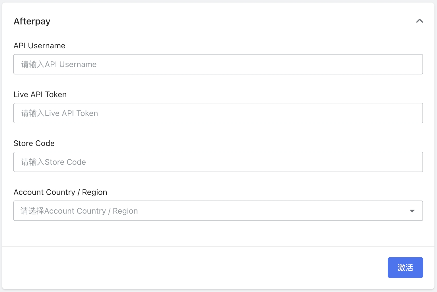This screenshot has width=437, height=292.
Task: Click the placeholder text 请输入Live API Token
Action: pos(59,113)
